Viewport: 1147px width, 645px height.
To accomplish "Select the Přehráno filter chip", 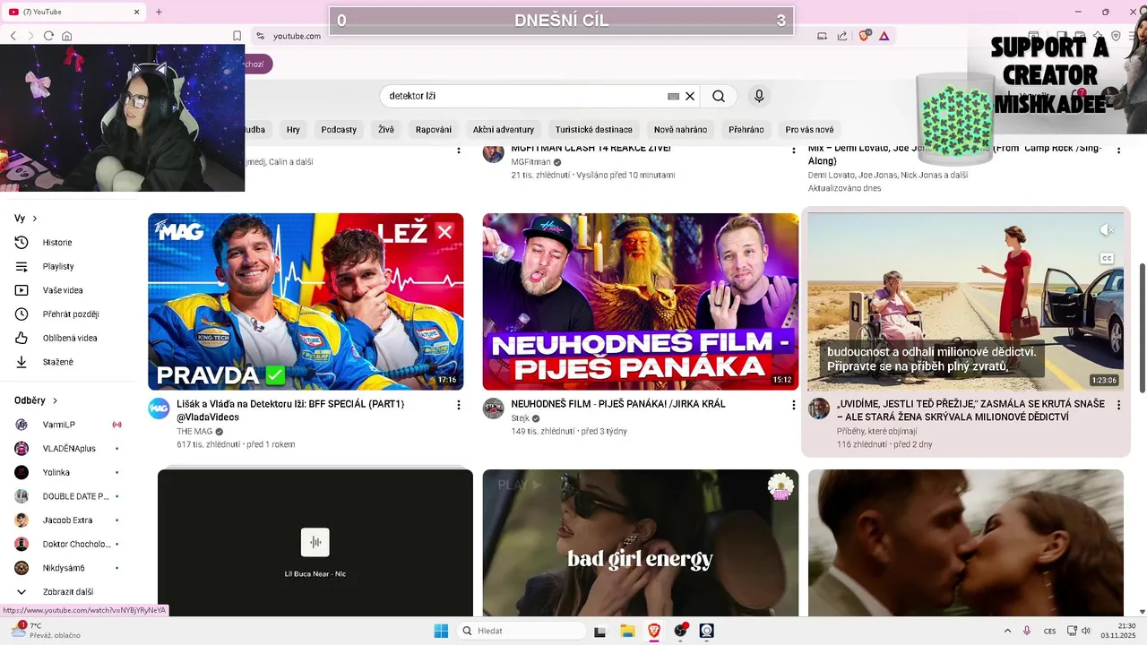I will click(746, 129).
